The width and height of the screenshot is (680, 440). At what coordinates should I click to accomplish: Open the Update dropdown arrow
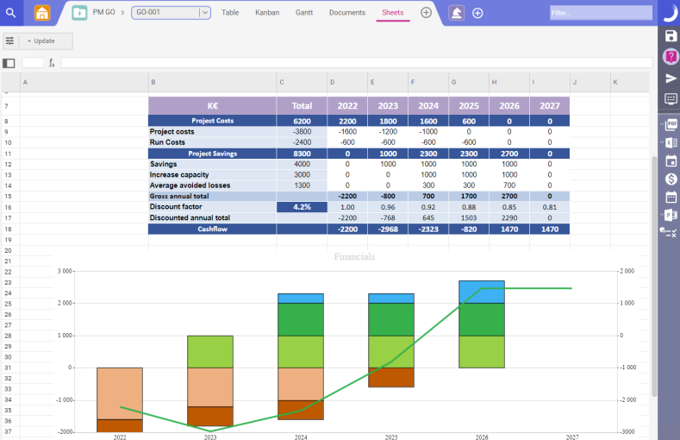pyautogui.click(x=29, y=41)
